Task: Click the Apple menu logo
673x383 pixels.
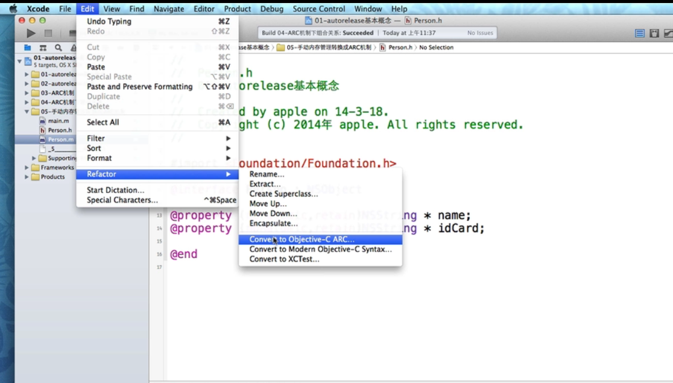Action: (x=13, y=8)
